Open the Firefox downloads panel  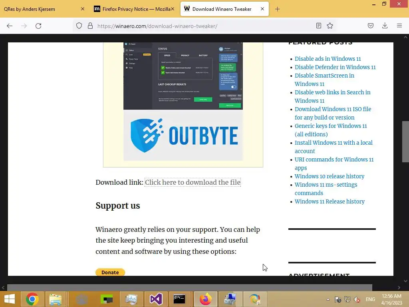pyautogui.click(x=385, y=26)
